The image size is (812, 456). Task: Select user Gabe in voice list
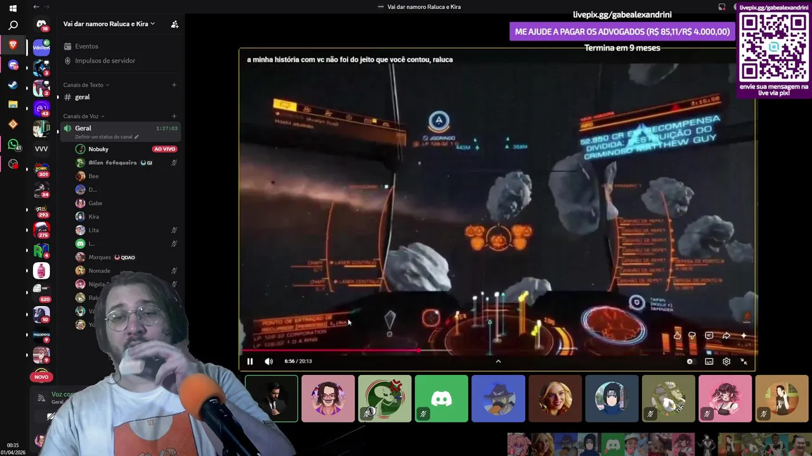pos(95,203)
